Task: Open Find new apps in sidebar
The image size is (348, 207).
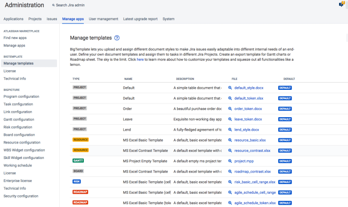Action: pos(15,38)
